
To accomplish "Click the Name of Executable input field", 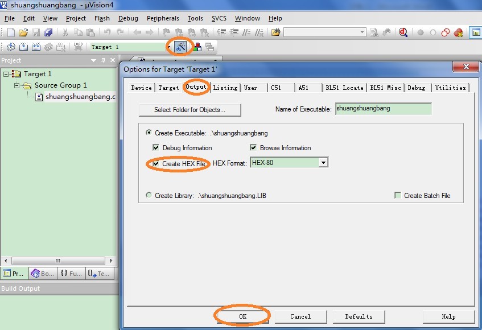I will point(383,109).
